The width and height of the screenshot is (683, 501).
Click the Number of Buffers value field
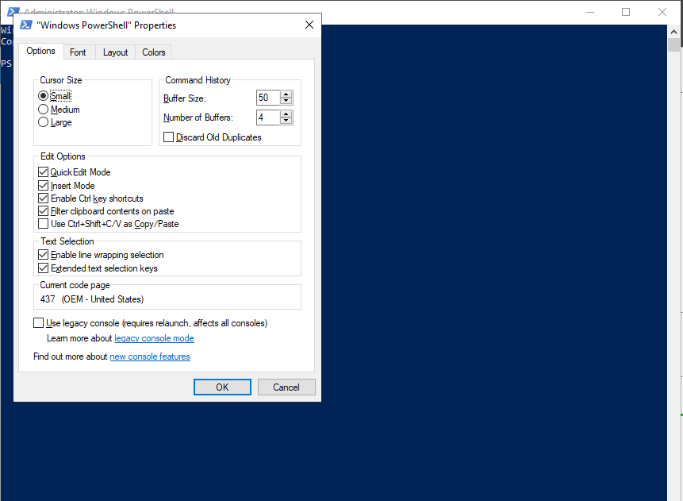point(268,118)
